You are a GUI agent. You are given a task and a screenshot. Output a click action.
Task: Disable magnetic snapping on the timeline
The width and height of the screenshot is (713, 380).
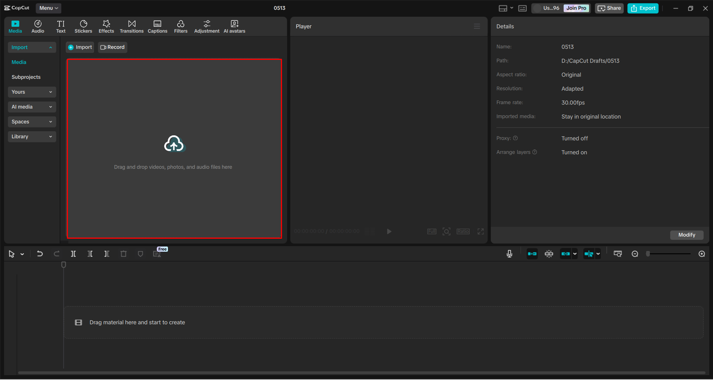(x=549, y=254)
